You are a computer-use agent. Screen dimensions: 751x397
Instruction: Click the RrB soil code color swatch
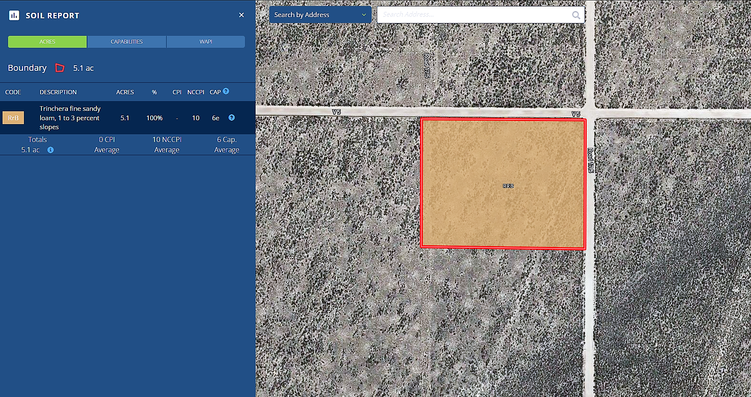(x=13, y=118)
